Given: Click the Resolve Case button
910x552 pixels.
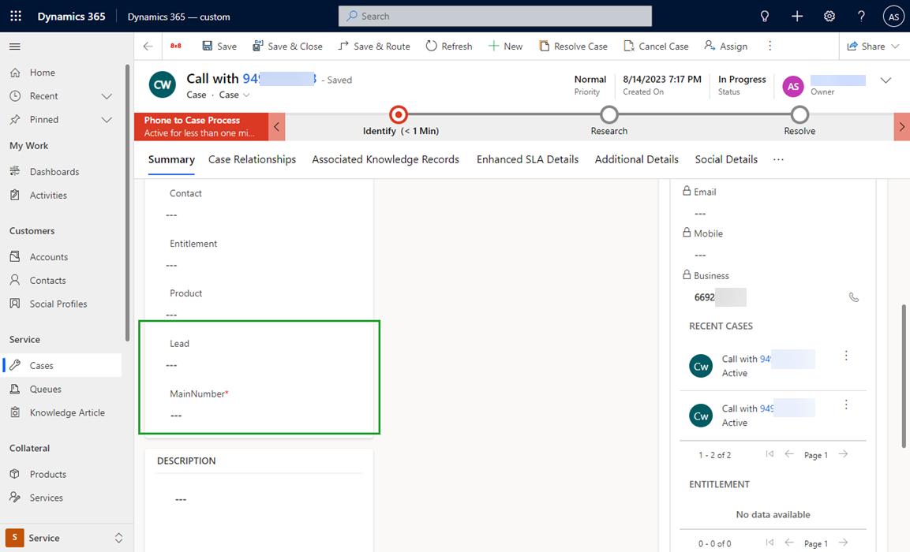Looking at the screenshot, I should click(573, 46).
